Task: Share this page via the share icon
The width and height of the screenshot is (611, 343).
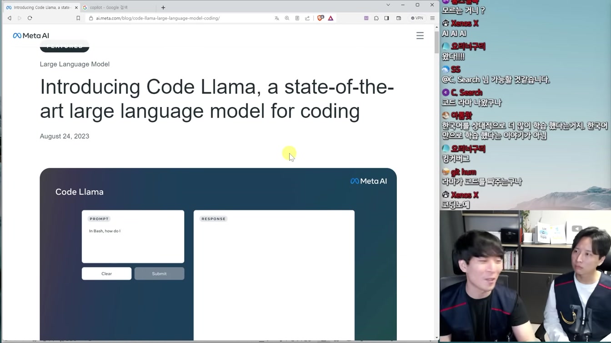Action: (307, 18)
